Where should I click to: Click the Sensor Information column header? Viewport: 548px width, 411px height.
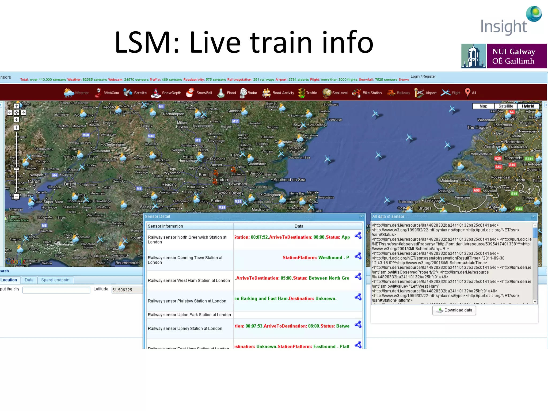pyautogui.click(x=190, y=226)
